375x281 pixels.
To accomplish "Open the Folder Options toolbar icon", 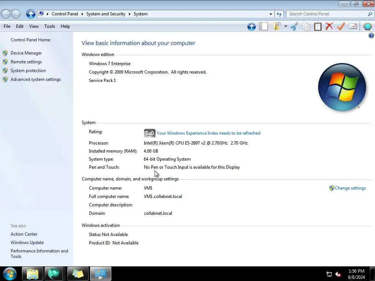I will click(x=277, y=26).
